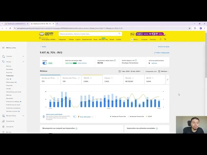Screen dimensions: 207x155
Task: Click the Supermercado header link
Action: (87, 39)
